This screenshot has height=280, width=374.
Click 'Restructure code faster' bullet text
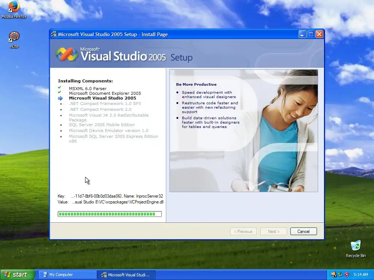210,108
